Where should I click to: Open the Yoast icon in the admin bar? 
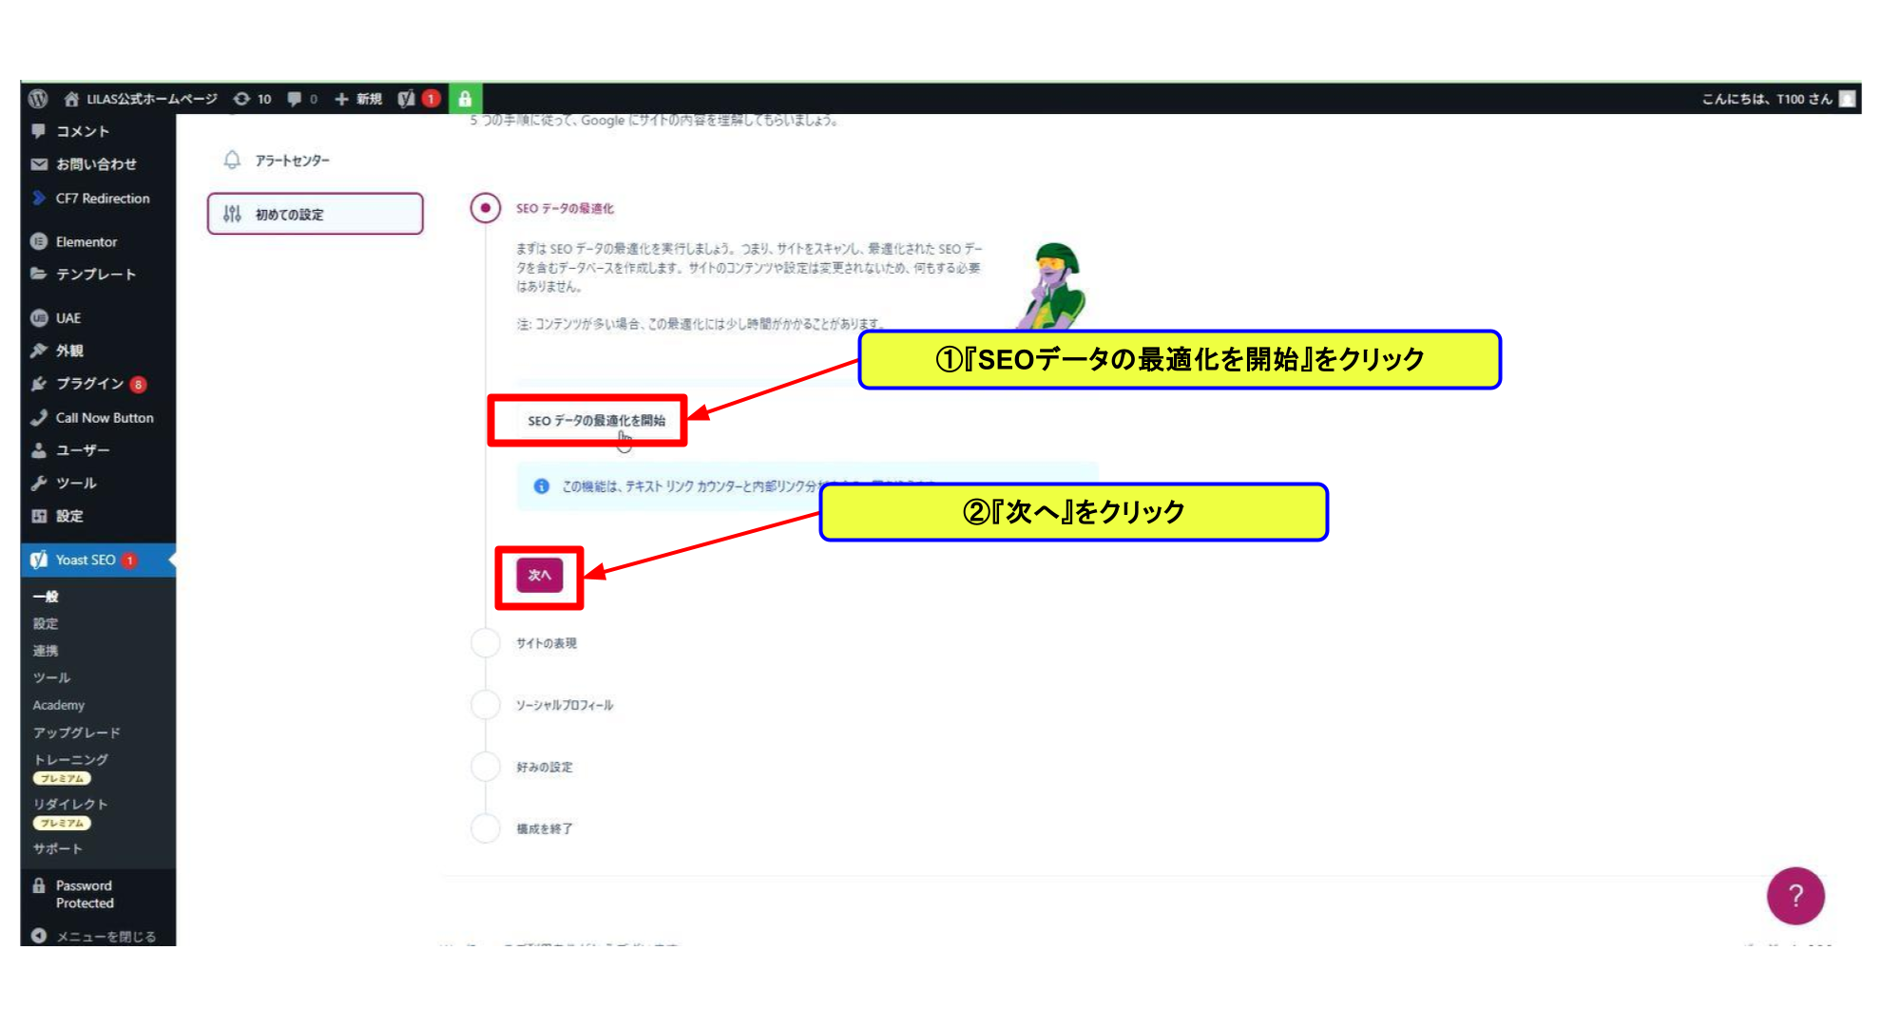pyautogui.click(x=407, y=99)
